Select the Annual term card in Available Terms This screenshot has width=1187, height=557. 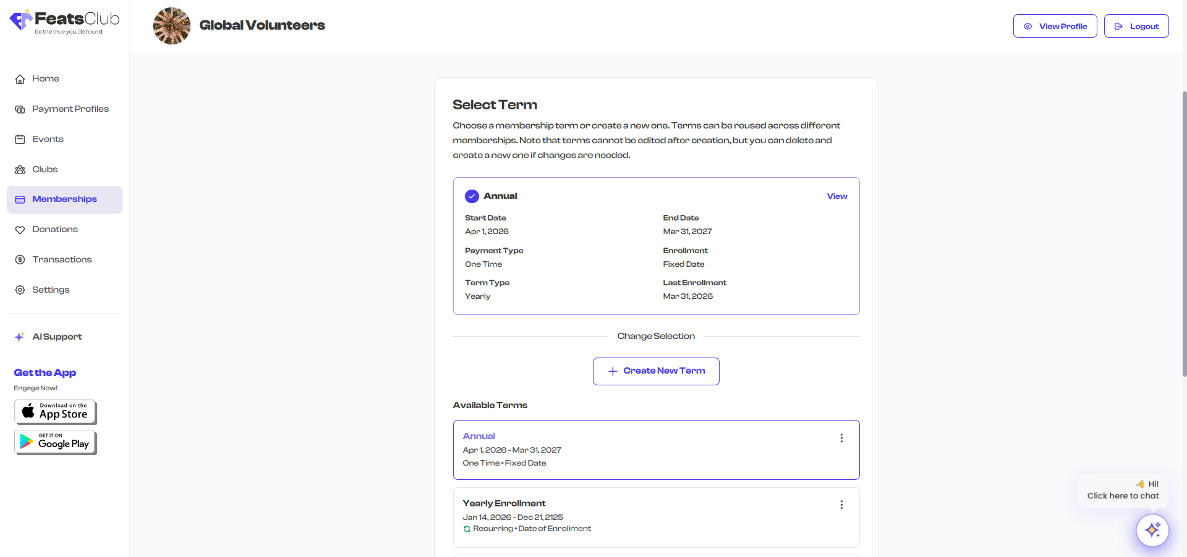(x=656, y=450)
